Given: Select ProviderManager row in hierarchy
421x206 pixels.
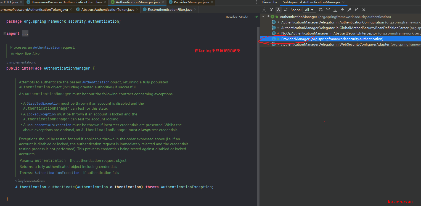Looking at the screenshot, I should click(x=340, y=39).
